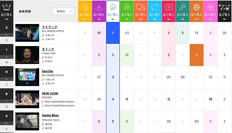Screen dimensions: 232x133
Task: Open the 発売日 dropdown
Action: click(x=63, y=11)
